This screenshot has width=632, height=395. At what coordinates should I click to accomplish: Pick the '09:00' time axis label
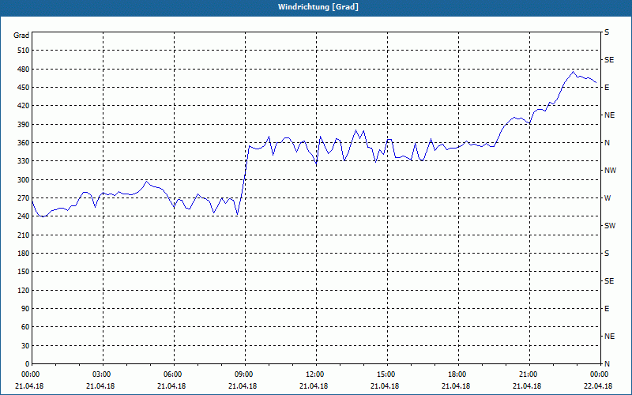pyautogui.click(x=243, y=374)
